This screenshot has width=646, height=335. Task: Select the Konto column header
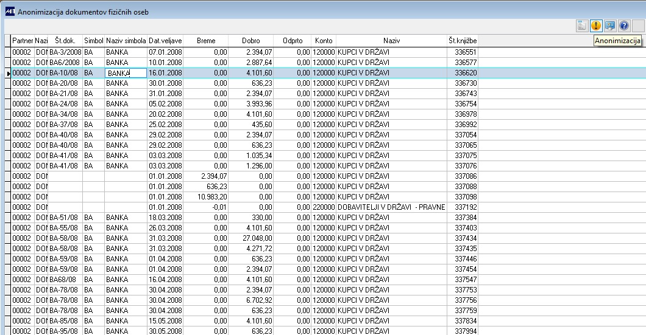[x=324, y=41]
